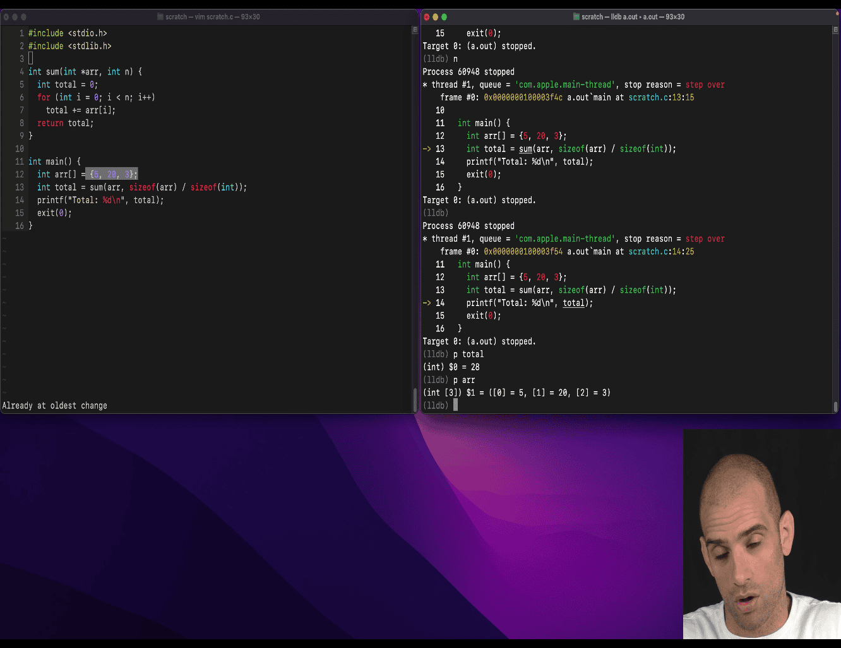Click the lldb window title text
The height and width of the screenshot is (648, 841).
pyautogui.click(x=633, y=17)
